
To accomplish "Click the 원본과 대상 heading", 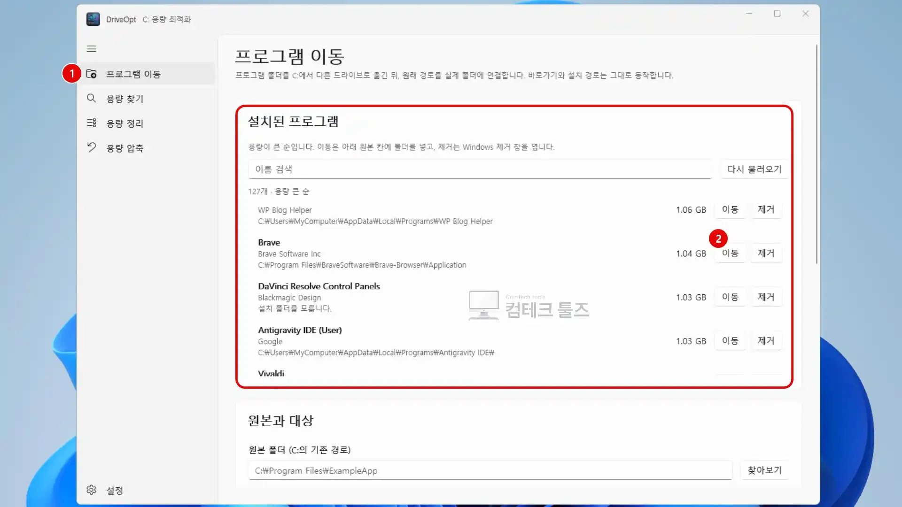I will coord(280,421).
